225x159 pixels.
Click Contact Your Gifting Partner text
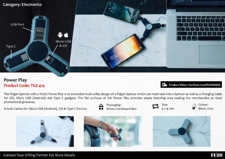click(39, 155)
